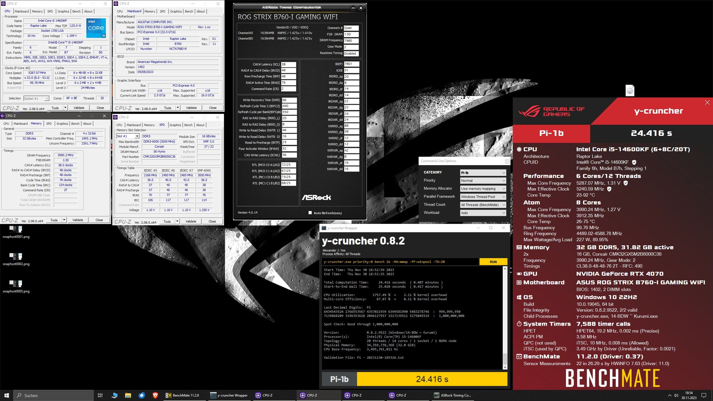Click the y-cruncher output scrollbar down arrow

505,367
